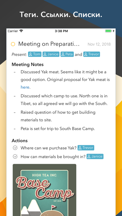
Task: Tap the Peta person tag
Action: 67,54
